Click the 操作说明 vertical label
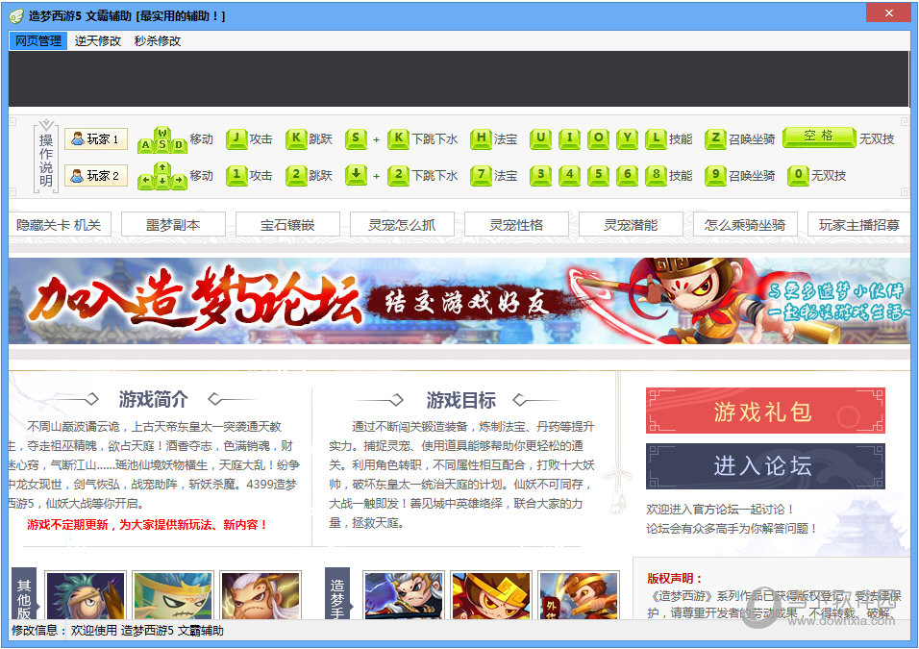The image size is (919, 649). tap(46, 160)
